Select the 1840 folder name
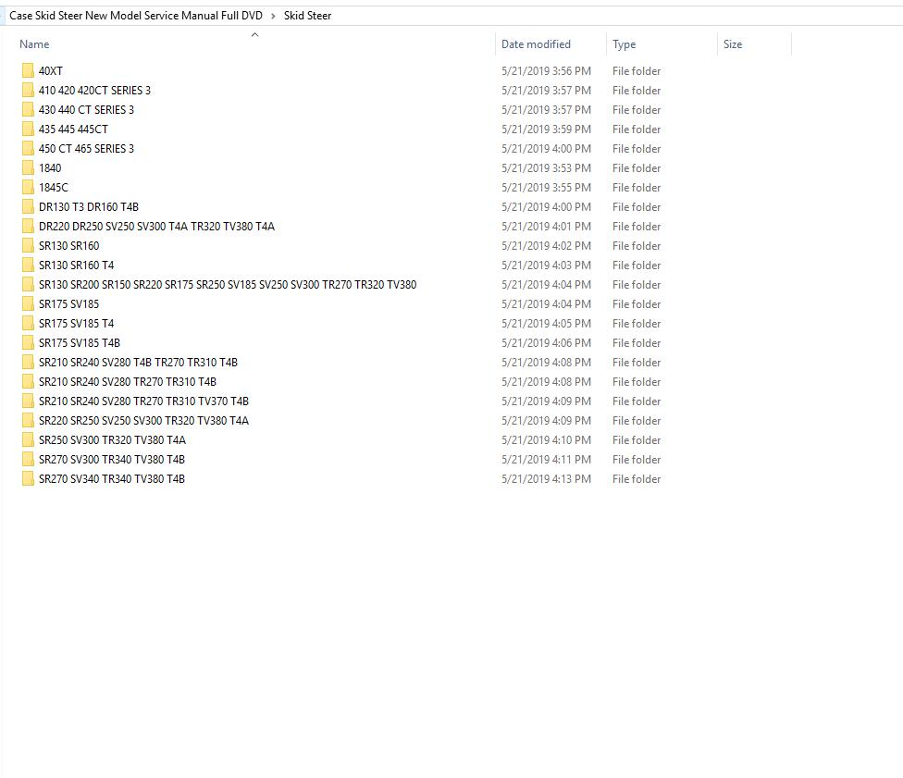The image size is (903, 778). [50, 168]
